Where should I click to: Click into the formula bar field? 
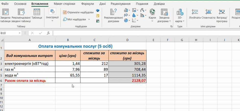coord(147,33)
